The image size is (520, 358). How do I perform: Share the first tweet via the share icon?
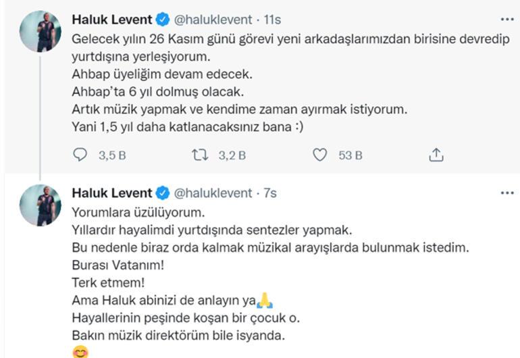(436, 155)
